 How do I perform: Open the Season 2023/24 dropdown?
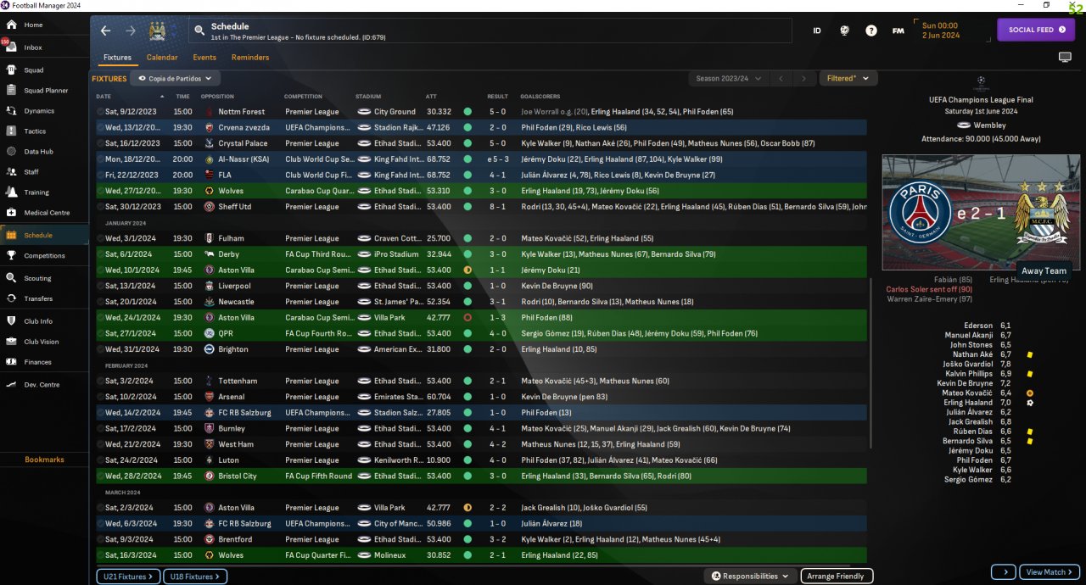point(728,78)
